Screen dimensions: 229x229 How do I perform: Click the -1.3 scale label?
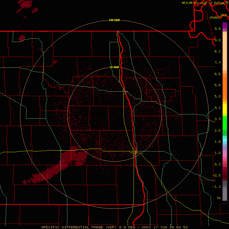click(217, 187)
